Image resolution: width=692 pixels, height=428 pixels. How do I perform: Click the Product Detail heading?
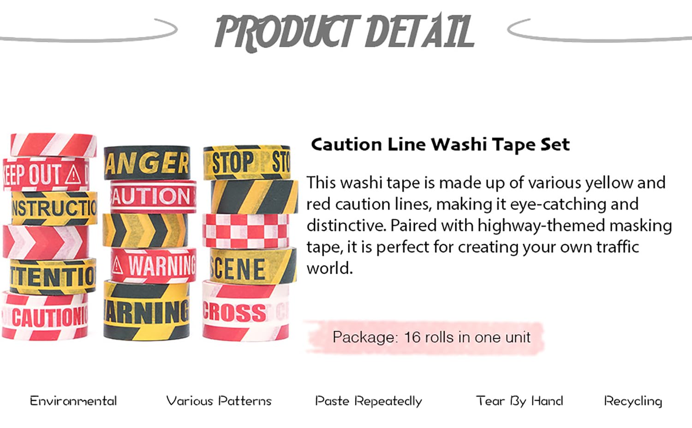(345, 31)
